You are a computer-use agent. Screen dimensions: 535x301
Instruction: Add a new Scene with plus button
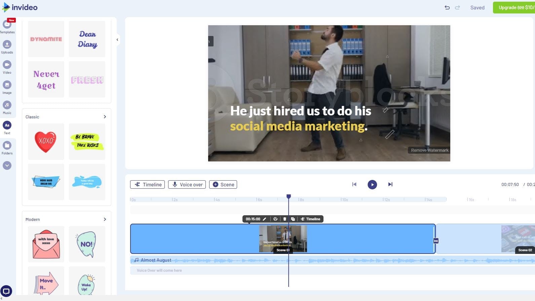coord(223,184)
